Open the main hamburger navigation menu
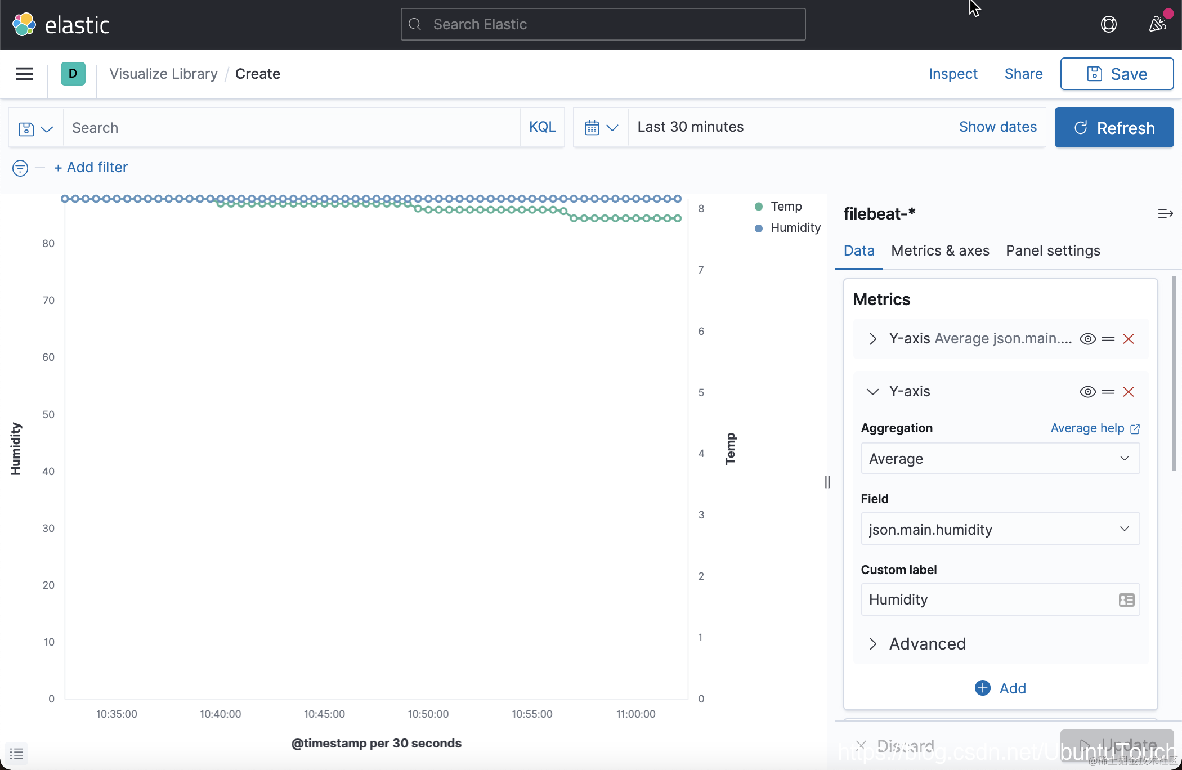This screenshot has height=770, width=1182. click(x=24, y=74)
